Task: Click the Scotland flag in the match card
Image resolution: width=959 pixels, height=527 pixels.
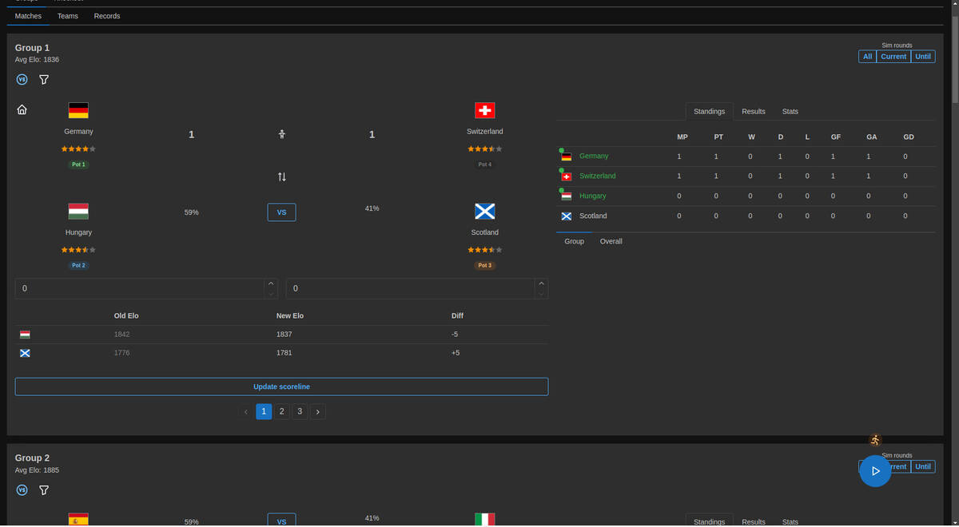Action: (x=484, y=212)
